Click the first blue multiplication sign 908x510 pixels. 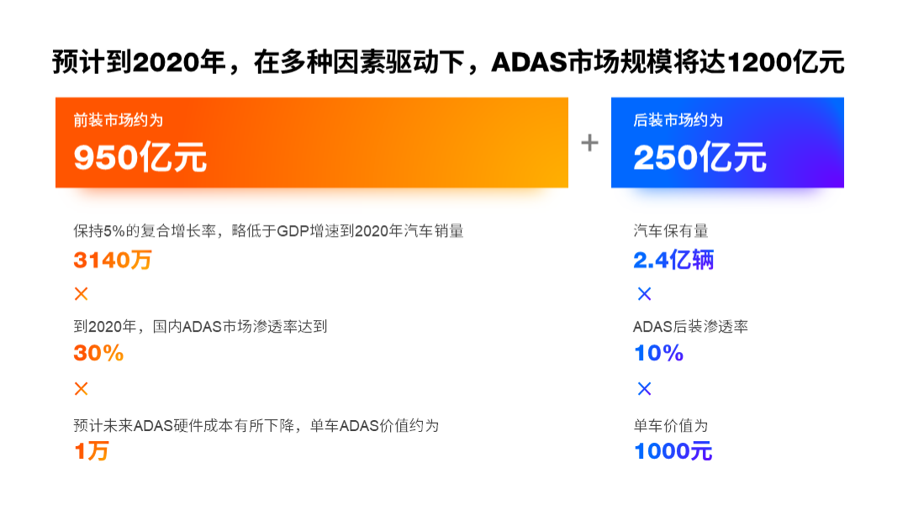(644, 294)
